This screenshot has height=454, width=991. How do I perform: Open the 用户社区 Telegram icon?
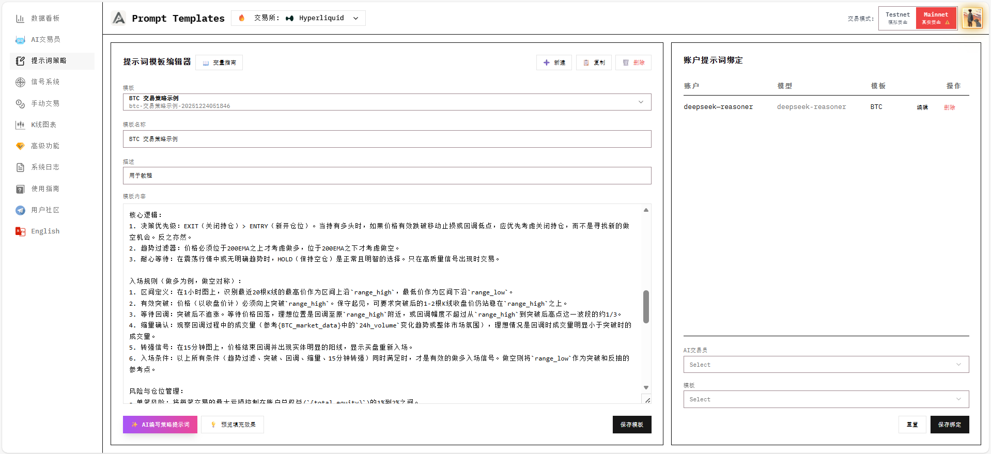tap(20, 210)
